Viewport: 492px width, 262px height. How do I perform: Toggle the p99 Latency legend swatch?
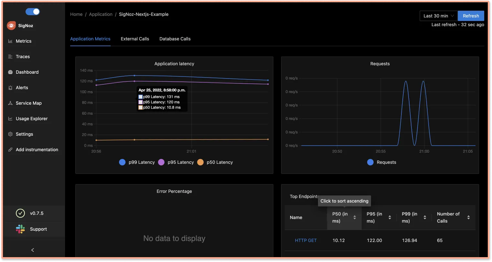coord(122,162)
